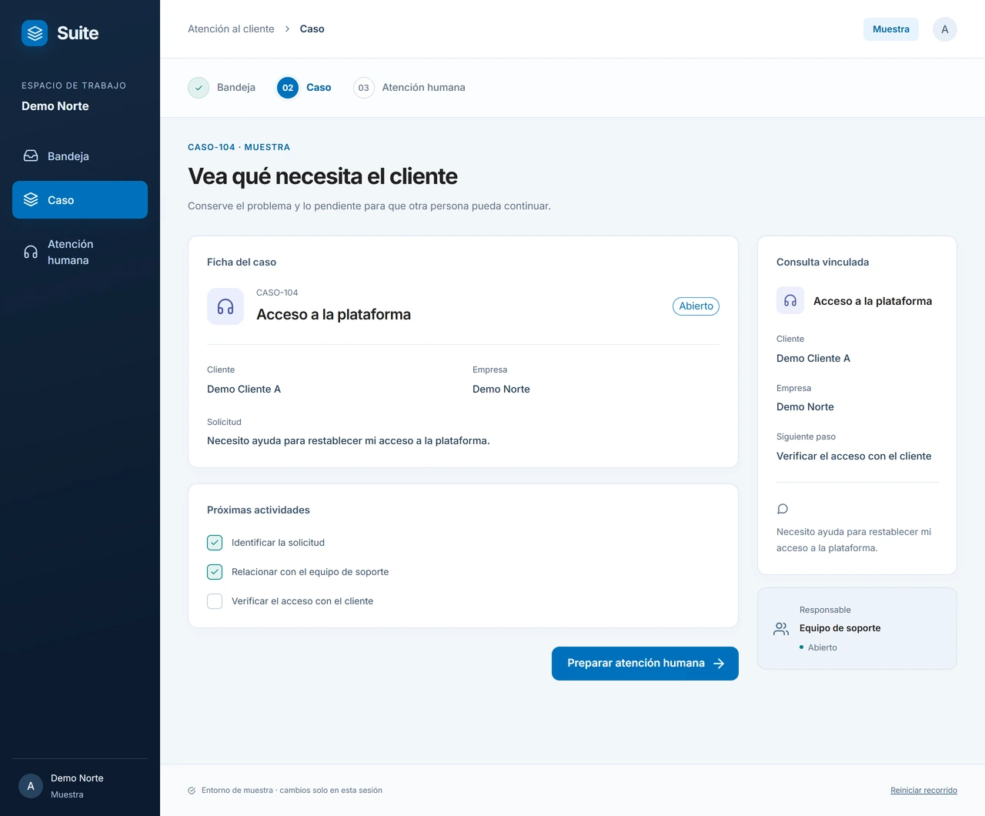
Task: Click Entorno de muestra footer note
Action: tap(292, 791)
